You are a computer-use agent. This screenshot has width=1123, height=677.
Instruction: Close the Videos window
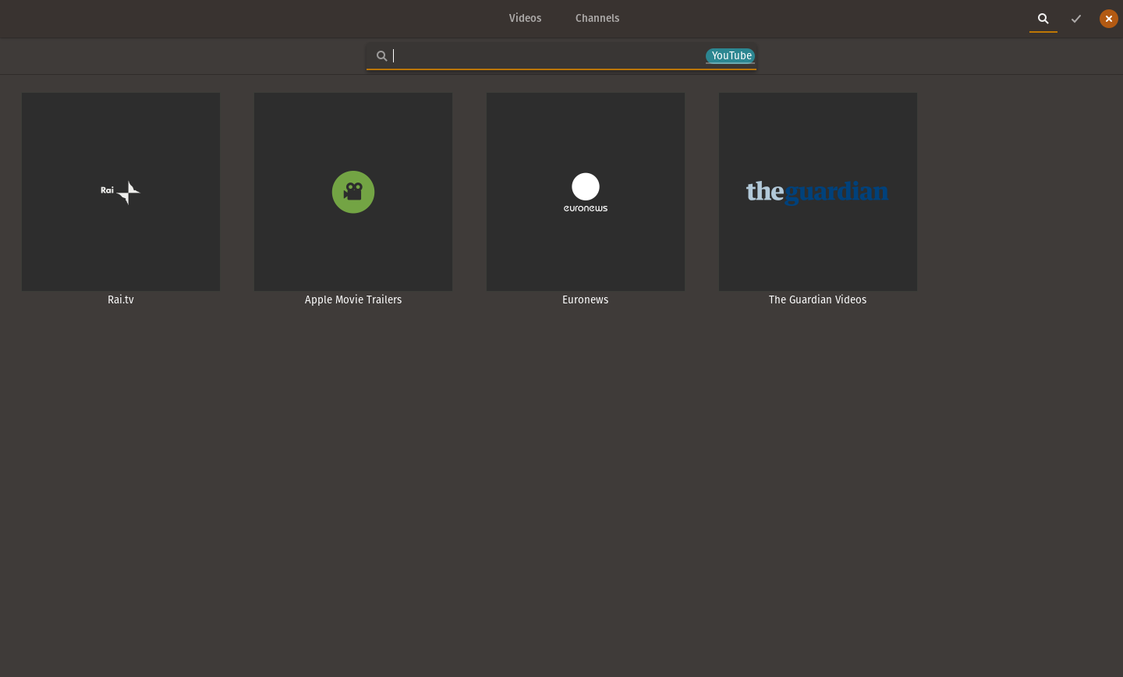tap(1109, 19)
